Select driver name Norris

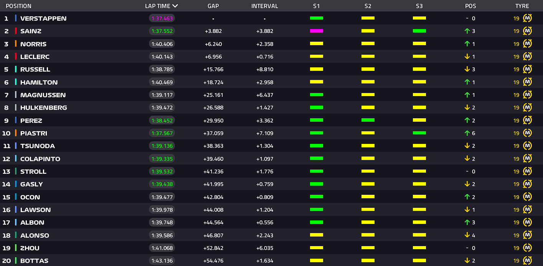[x=33, y=44]
